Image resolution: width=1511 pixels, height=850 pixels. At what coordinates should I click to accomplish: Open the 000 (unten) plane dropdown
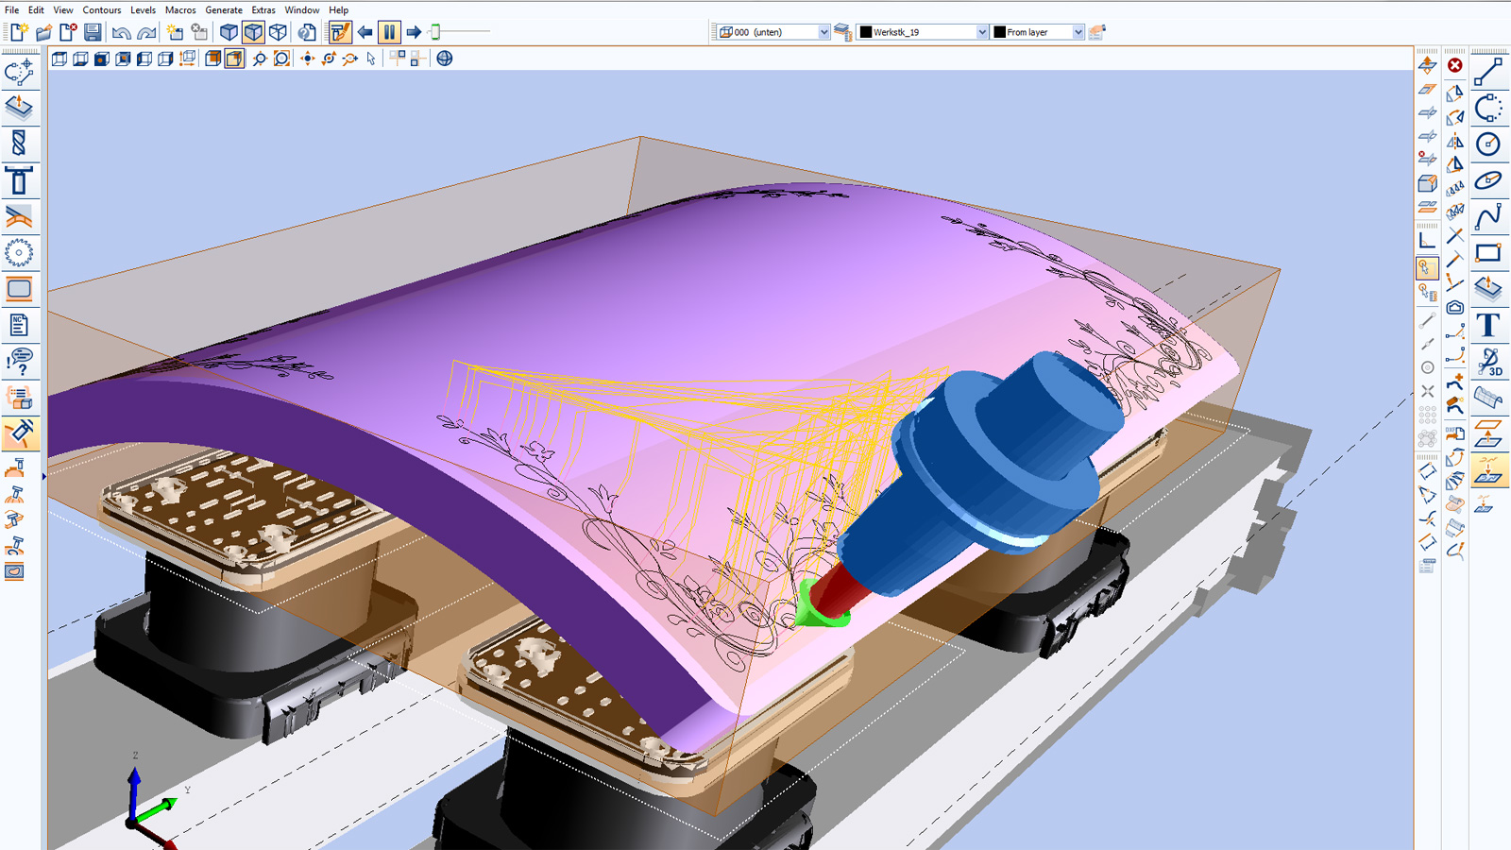coord(823,32)
